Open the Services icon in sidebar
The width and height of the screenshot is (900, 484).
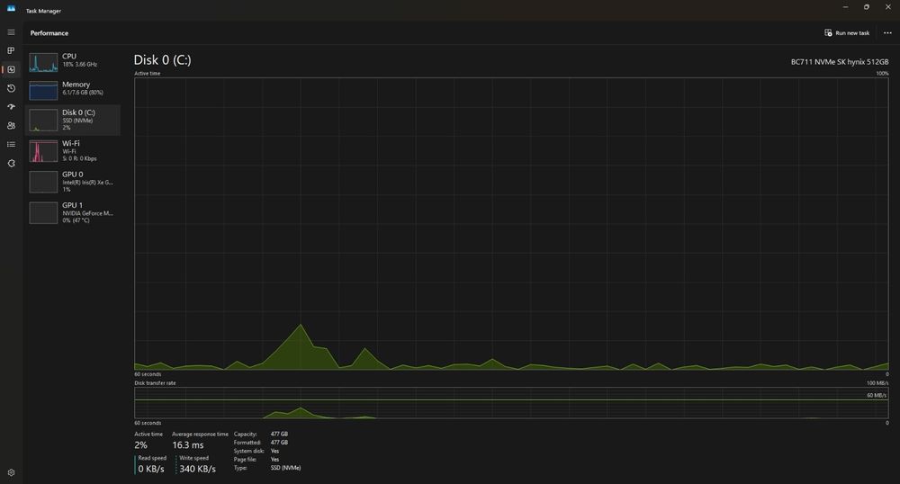[x=11, y=164]
